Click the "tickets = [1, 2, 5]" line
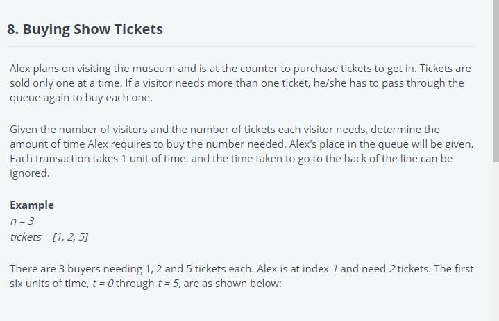 point(49,237)
